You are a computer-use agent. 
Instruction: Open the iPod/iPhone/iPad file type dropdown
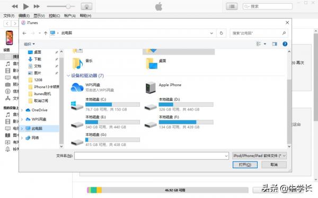pos(259,156)
